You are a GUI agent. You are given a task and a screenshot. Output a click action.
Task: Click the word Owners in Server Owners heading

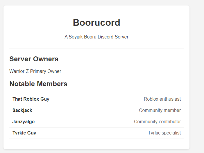46,59
